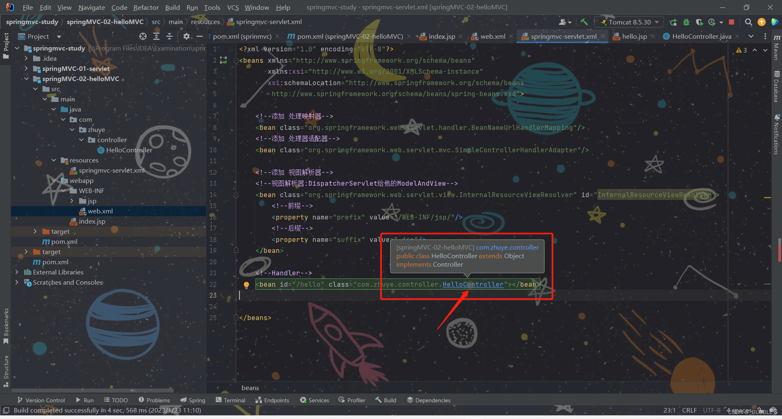Click the Debug bug icon
Viewport: 782px width, 419px height.
(x=686, y=22)
